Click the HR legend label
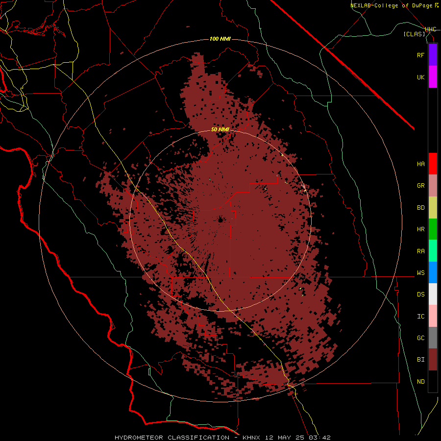Viewport: 441px width, 441px height. click(x=420, y=229)
